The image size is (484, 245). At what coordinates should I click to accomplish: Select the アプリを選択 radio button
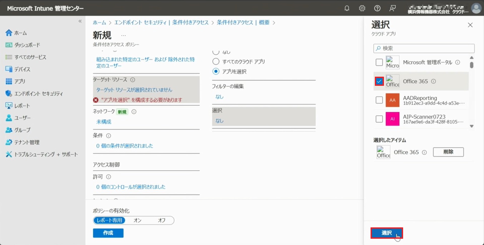click(216, 71)
